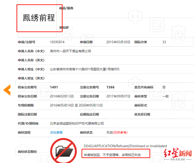Click the 商标形式 label
The height and width of the screenshot is (163, 194).
coord(141,105)
